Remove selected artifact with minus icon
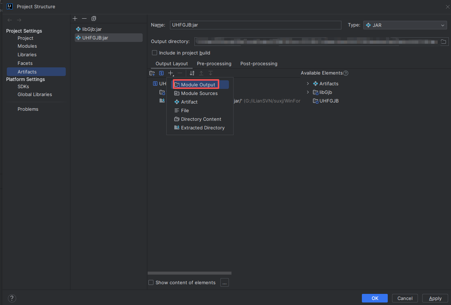This screenshot has height=305, width=451. pos(84,18)
